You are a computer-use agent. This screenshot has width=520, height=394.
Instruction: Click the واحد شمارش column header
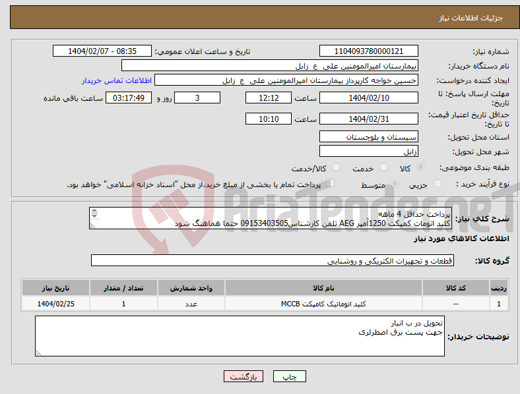pyautogui.click(x=191, y=288)
